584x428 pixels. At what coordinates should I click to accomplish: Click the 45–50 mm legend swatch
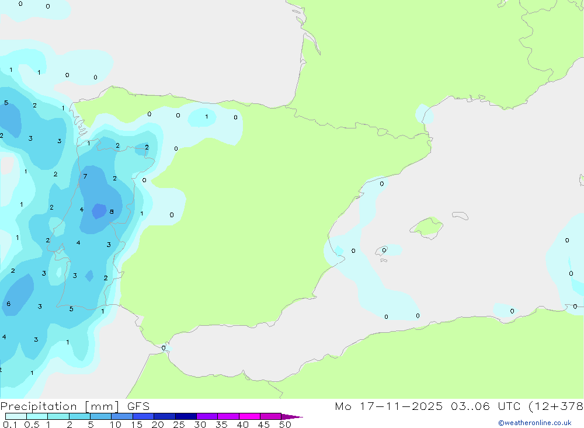point(271,416)
